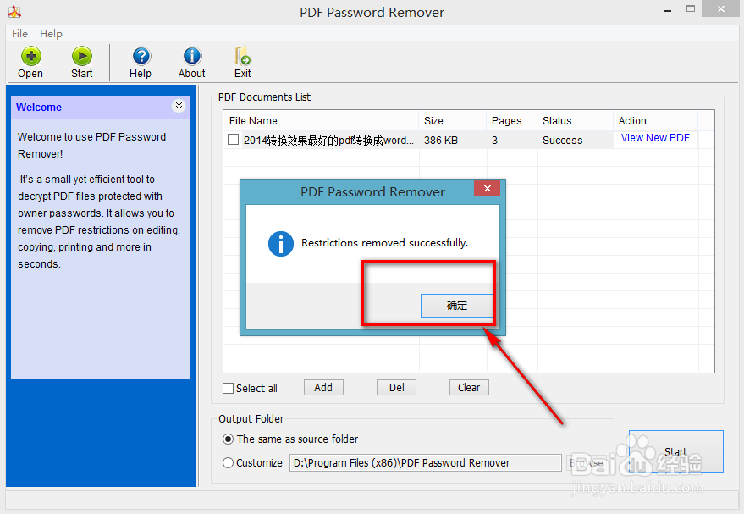Close the Restrictions removed dialog
The height and width of the screenshot is (514, 744).
tap(487, 189)
